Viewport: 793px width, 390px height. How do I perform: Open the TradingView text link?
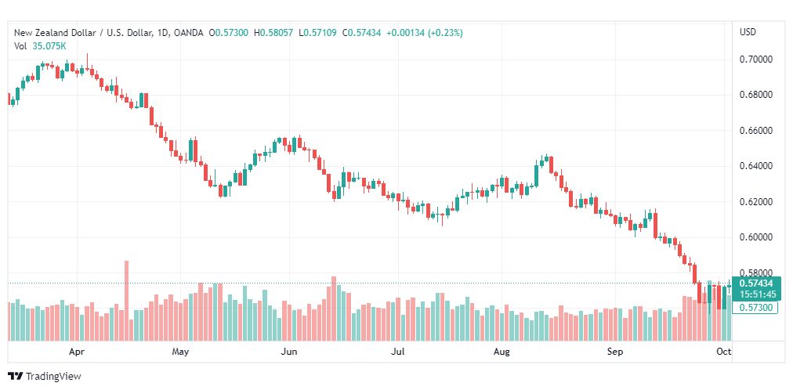53,377
